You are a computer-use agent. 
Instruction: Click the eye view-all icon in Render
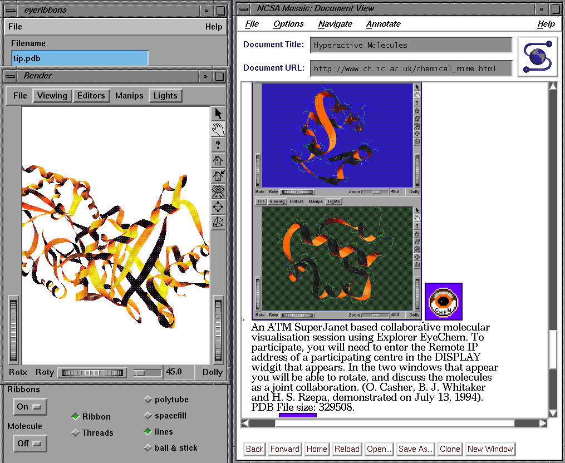click(218, 191)
